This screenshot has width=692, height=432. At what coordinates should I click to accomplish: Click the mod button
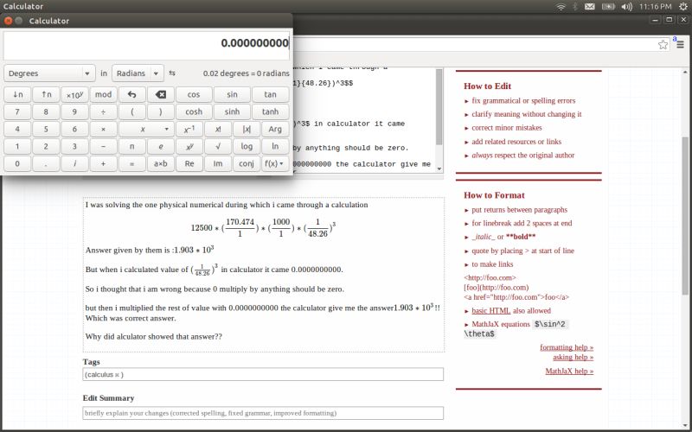tap(103, 94)
